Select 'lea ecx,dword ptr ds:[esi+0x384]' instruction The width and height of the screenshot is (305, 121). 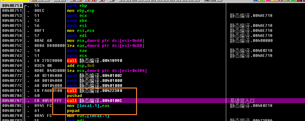(107, 71)
